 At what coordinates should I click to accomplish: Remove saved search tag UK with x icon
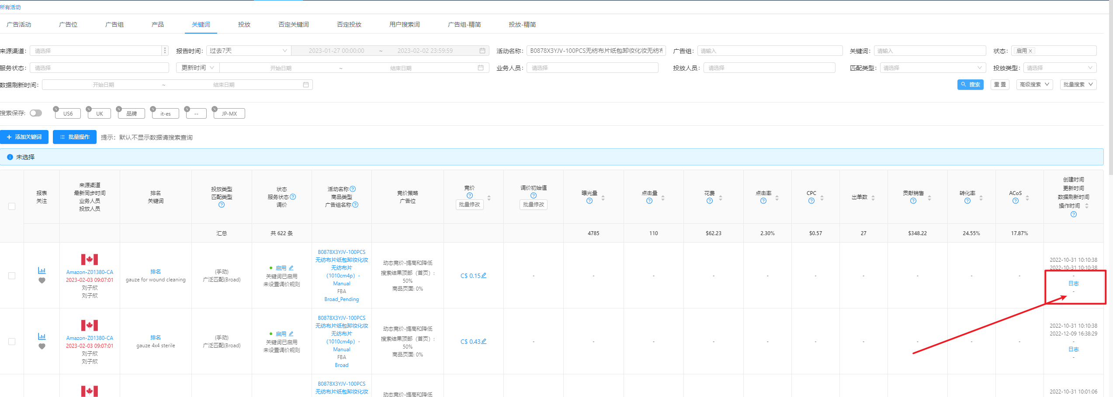coord(89,109)
